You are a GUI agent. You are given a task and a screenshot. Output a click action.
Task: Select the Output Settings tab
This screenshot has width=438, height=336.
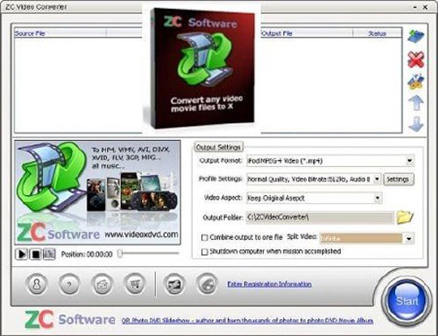click(x=218, y=147)
